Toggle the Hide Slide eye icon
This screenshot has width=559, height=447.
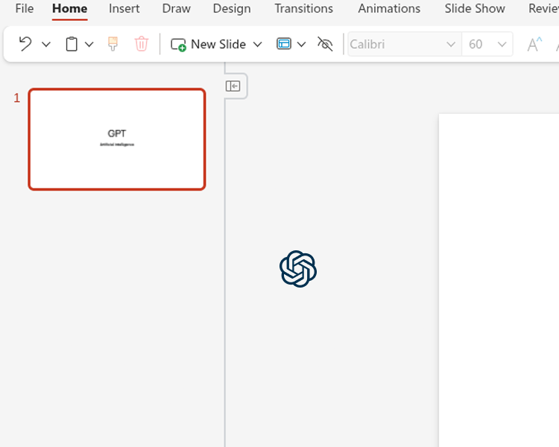pos(325,44)
